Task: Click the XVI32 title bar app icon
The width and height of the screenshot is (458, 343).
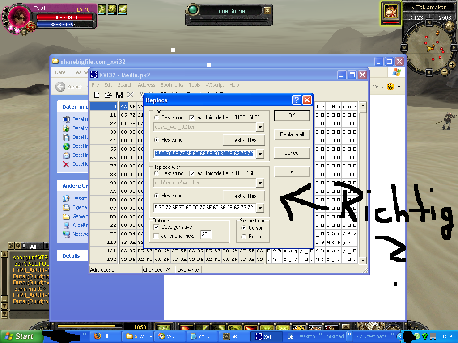Action: (x=93, y=75)
